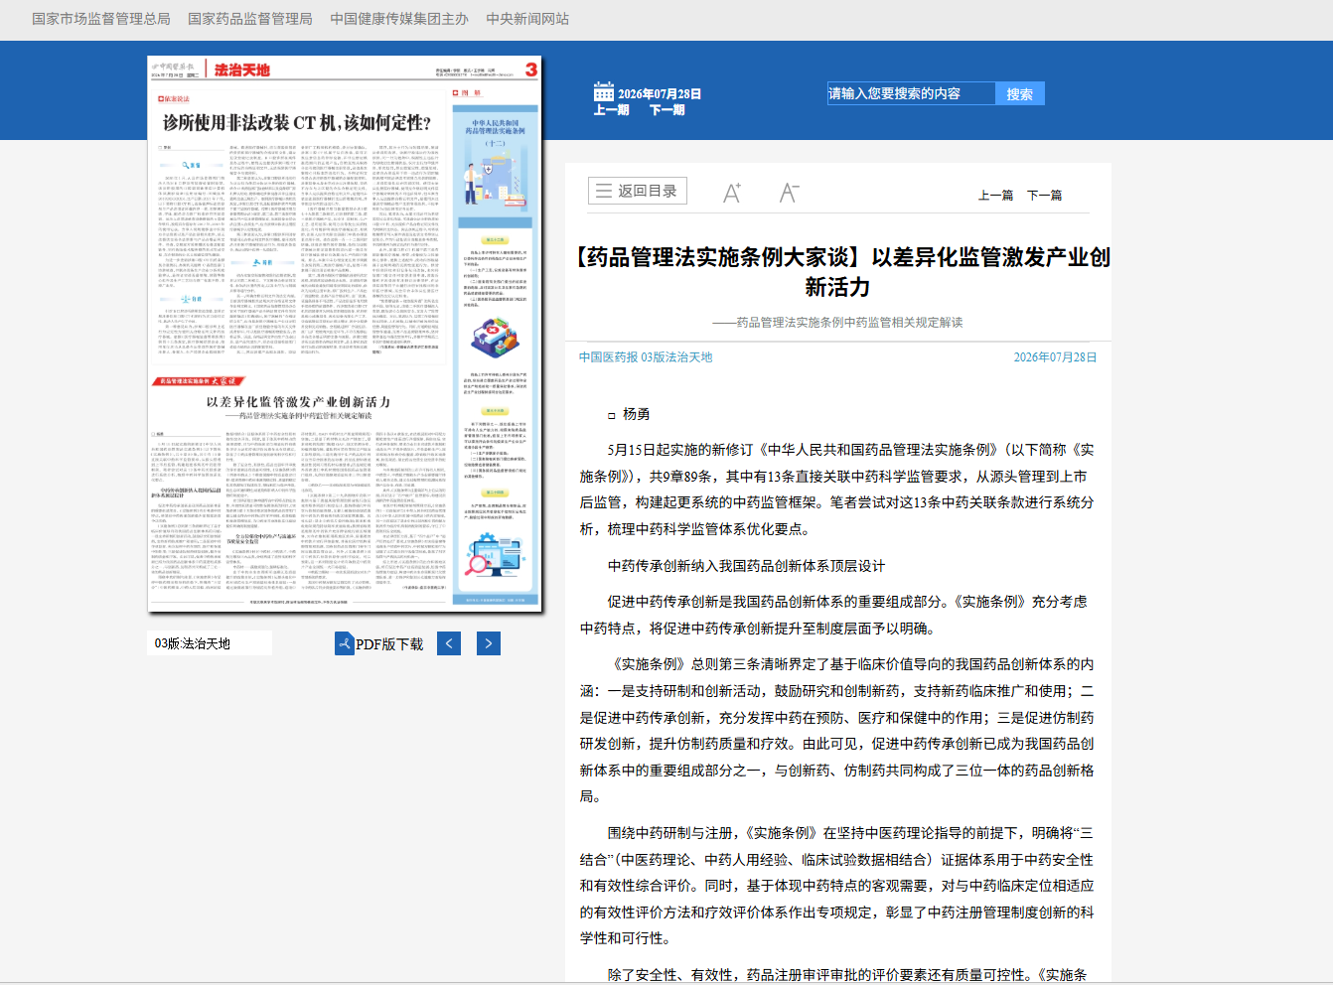The image size is (1333, 985).
Task: Go to previous page with left arrow
Action: point(449,643)
